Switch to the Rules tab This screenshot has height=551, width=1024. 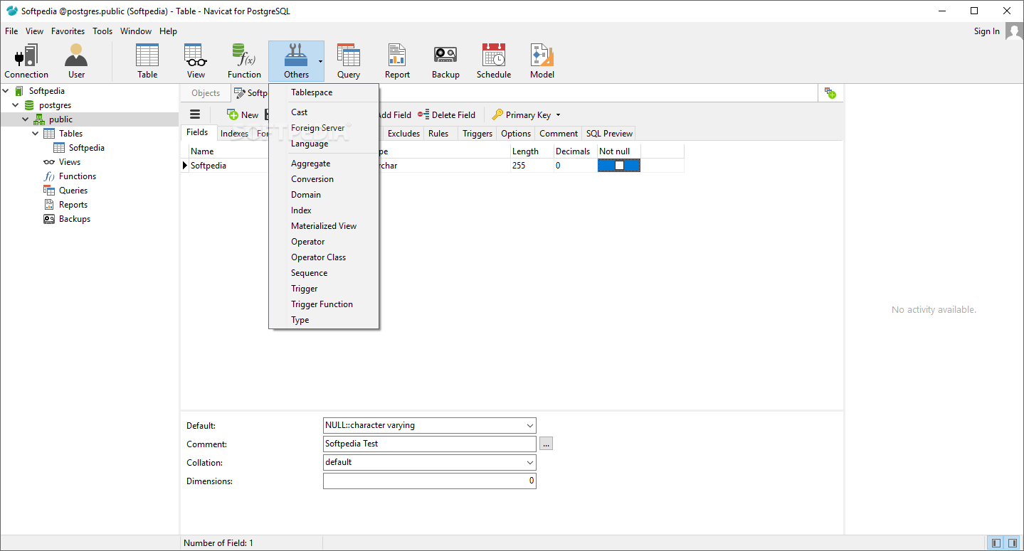click(438, 134)
